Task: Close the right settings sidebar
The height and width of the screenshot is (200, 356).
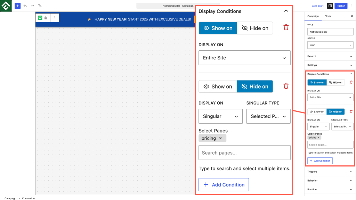Action: coord(352,16)
